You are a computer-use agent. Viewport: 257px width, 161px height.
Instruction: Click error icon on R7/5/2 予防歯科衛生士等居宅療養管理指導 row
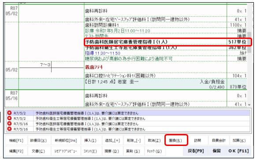click(10, 118)
